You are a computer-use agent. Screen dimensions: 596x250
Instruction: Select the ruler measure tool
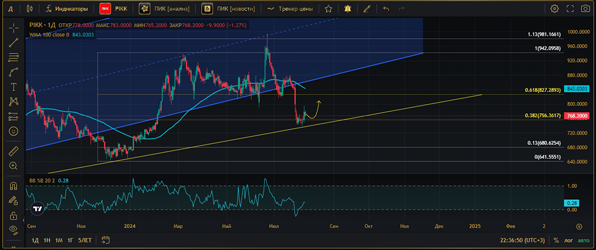click(14, 151)
